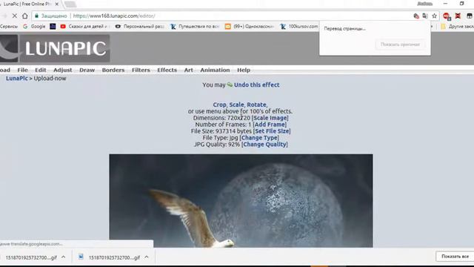
Task: Click the Crop link
Action: click(x=219, y=105)
